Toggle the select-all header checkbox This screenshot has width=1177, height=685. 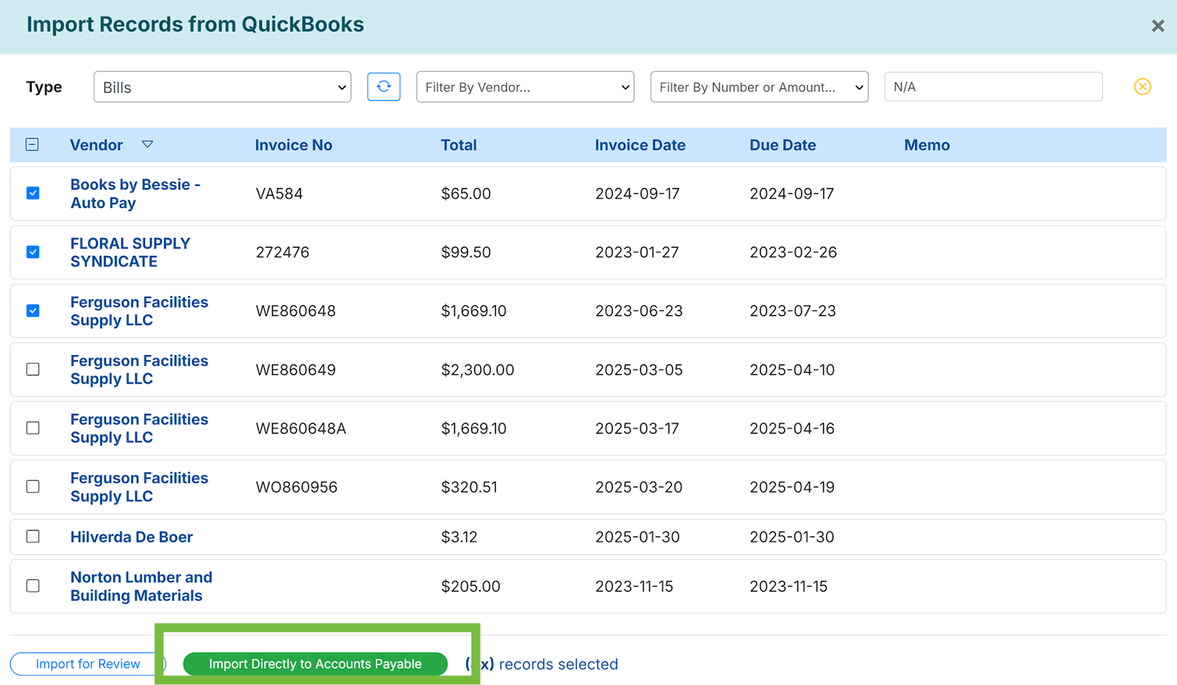coord(32,145)
